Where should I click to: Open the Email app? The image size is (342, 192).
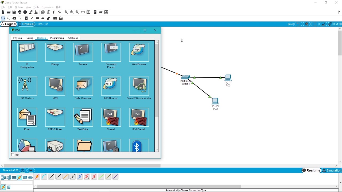[x=27, y=117]
